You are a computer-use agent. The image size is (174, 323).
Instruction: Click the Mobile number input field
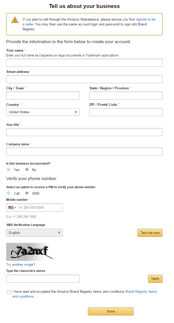[40, 207]
